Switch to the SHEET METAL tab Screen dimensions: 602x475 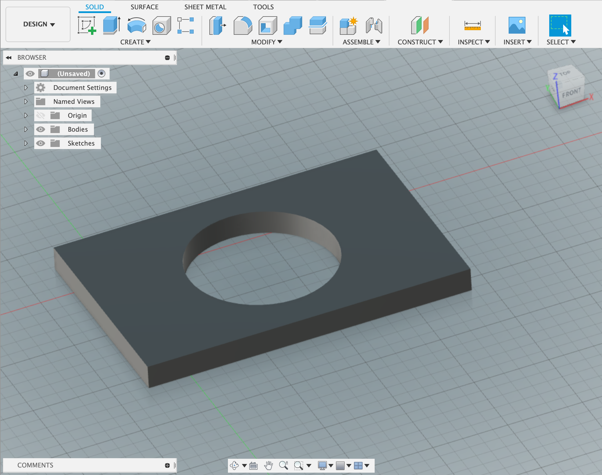(205, 7)
